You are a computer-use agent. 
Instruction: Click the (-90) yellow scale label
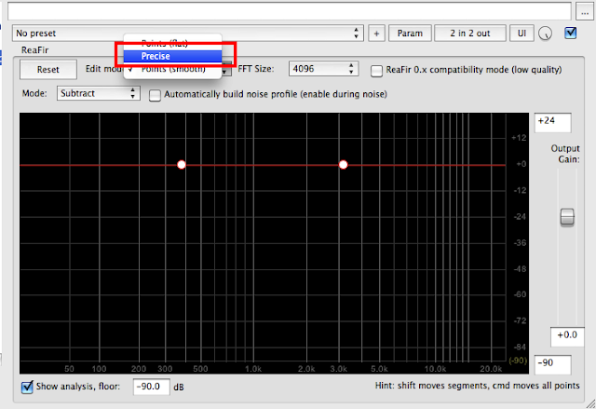518,361
